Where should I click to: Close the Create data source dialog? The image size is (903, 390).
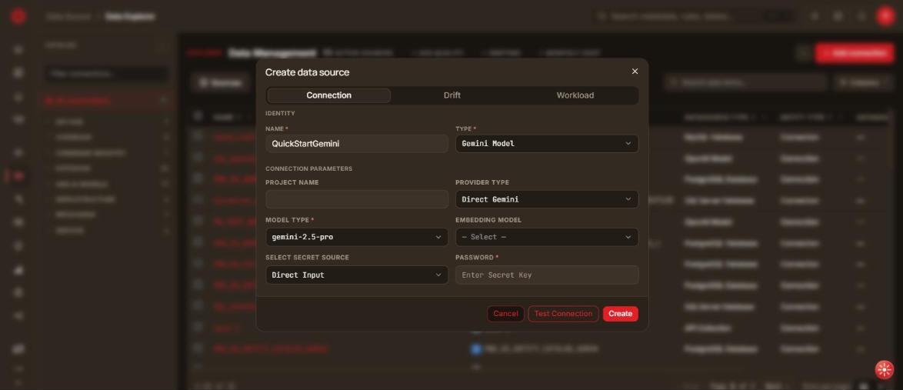[x=635, y=72]
